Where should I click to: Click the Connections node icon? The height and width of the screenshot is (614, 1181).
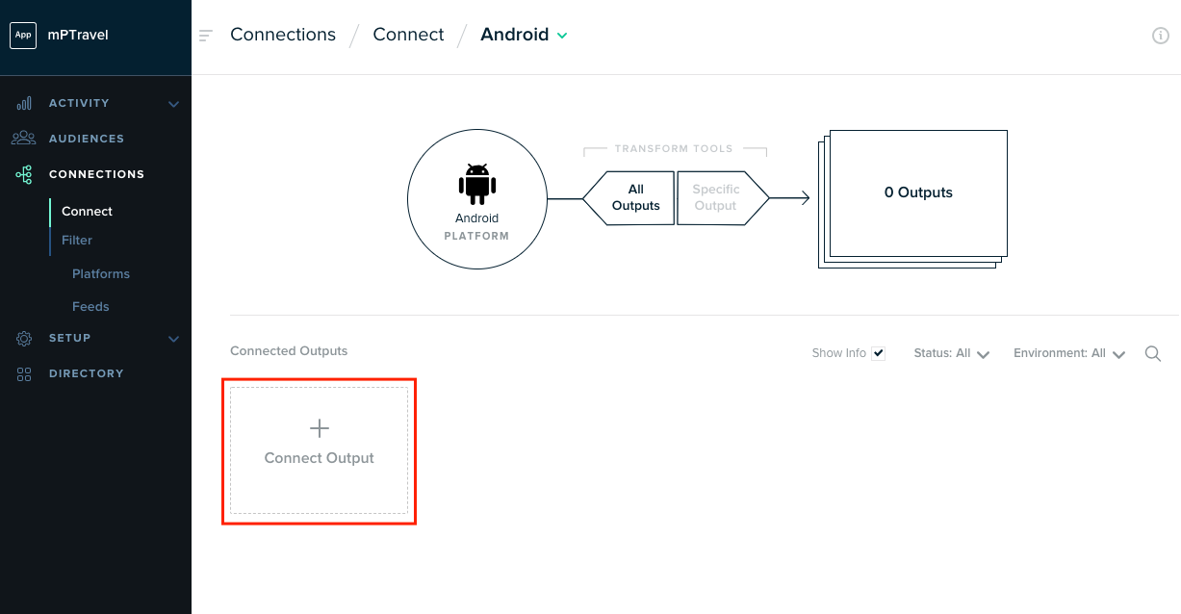tap(24, 174)
